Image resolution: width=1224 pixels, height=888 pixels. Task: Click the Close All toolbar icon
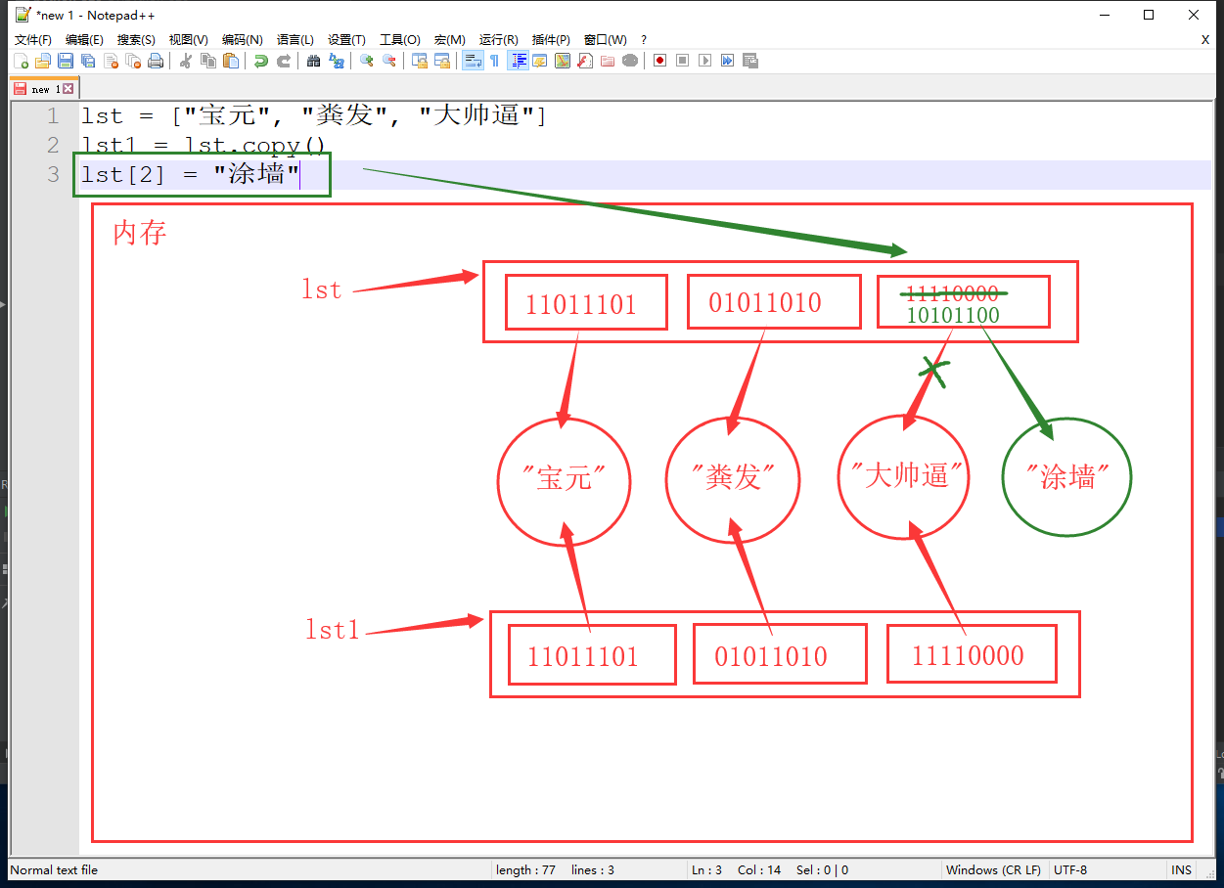click(133, 61)
